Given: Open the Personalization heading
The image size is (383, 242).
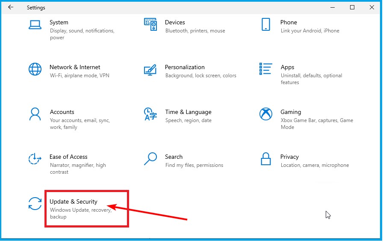Looking at the screenshot, I should tap(185, 67).
